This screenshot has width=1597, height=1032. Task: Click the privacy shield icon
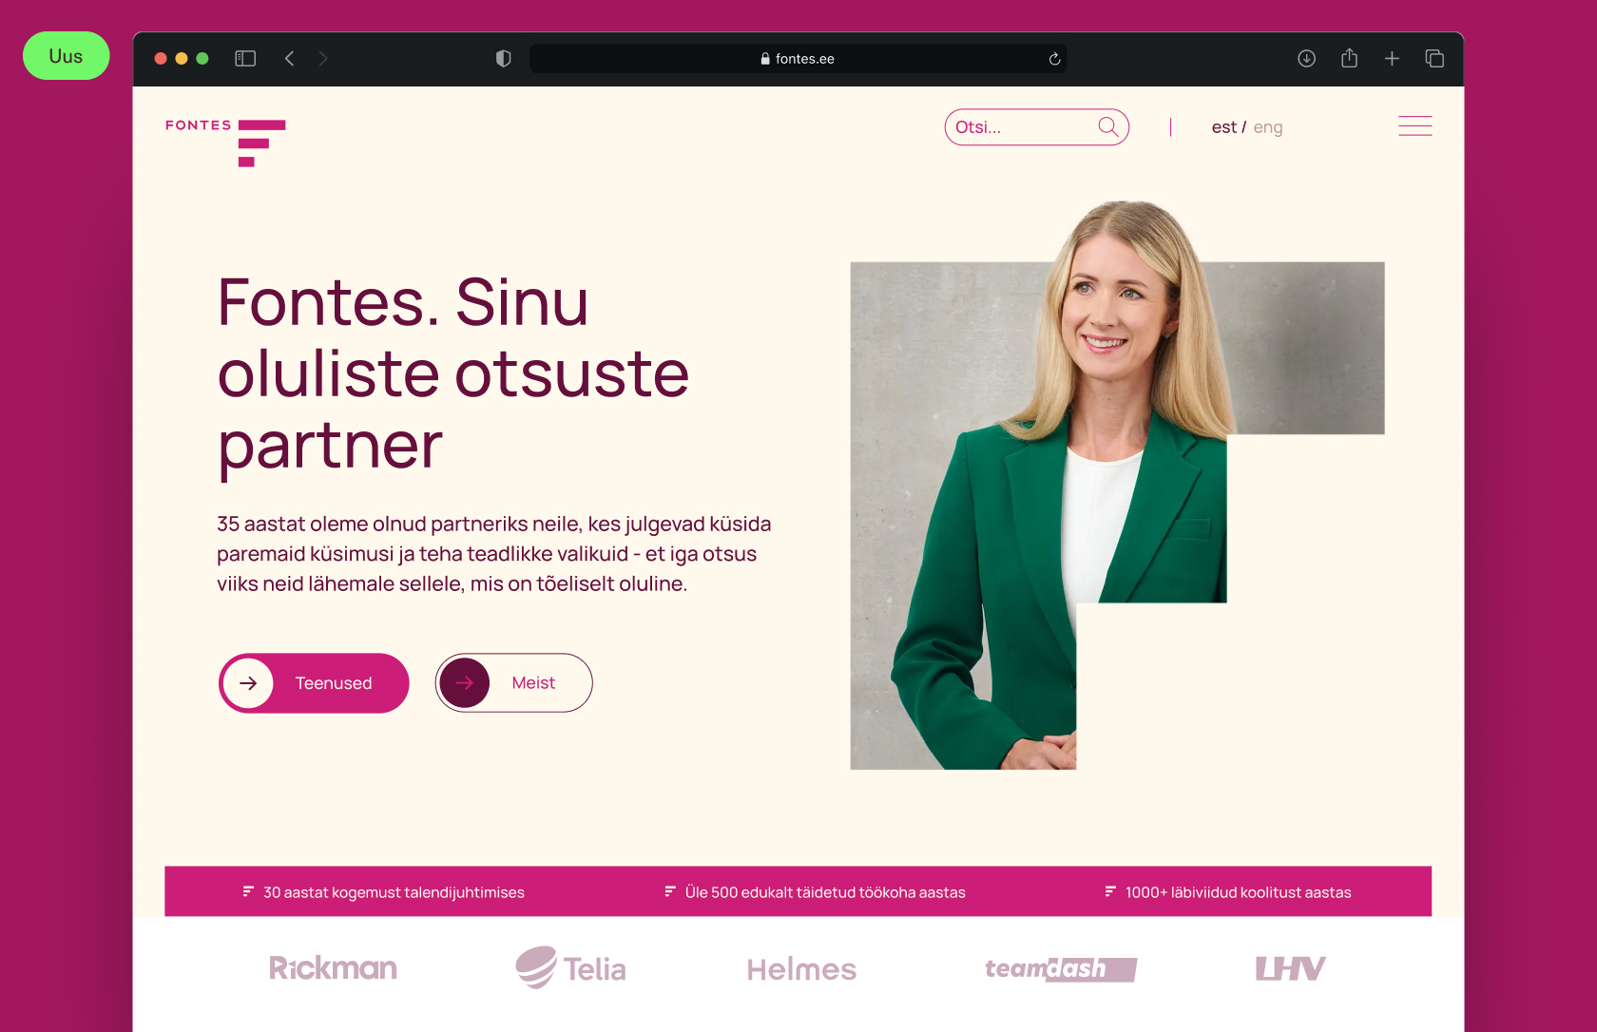click(504, 59)
